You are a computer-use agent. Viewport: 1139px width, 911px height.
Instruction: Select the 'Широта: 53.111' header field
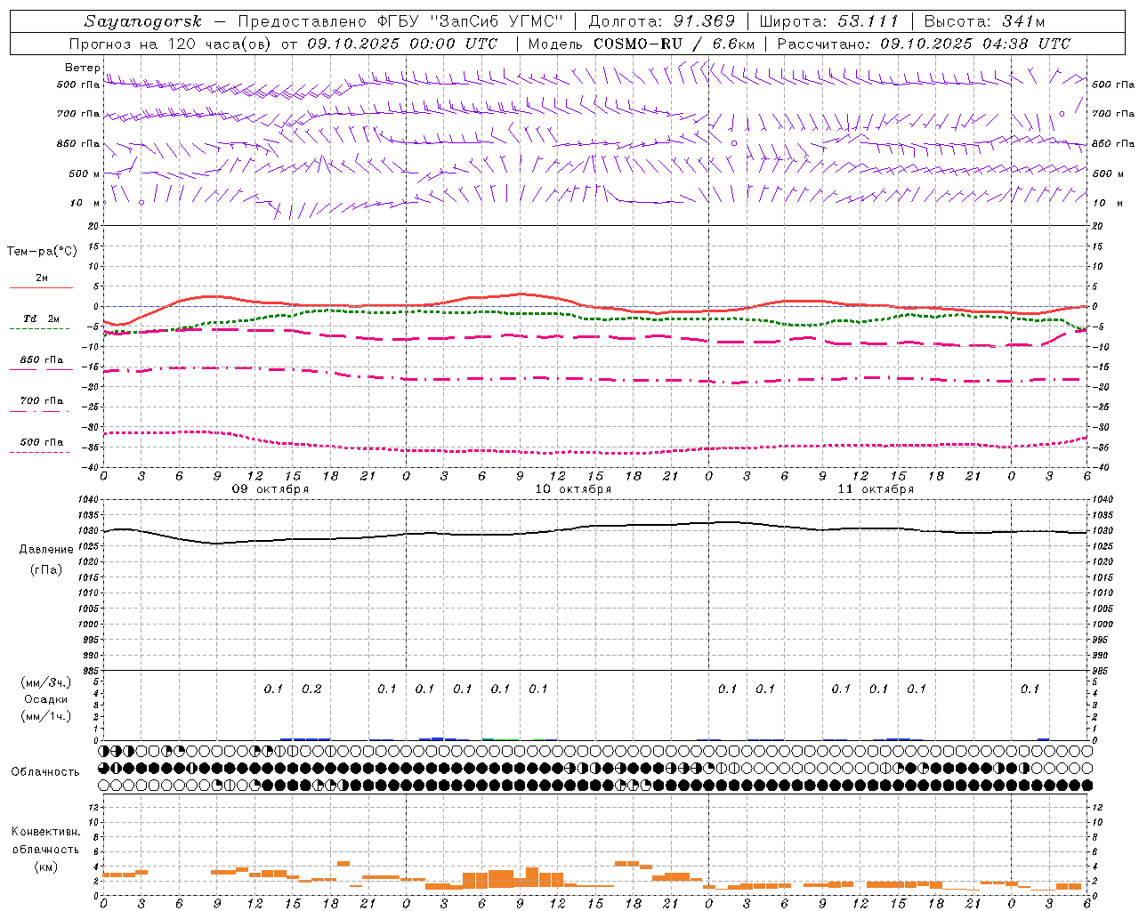pos(829,21)
